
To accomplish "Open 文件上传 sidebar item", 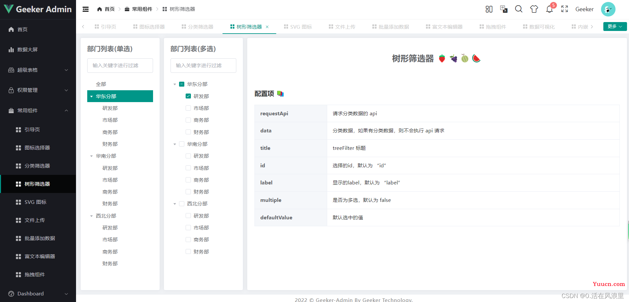I will [38, 220].
